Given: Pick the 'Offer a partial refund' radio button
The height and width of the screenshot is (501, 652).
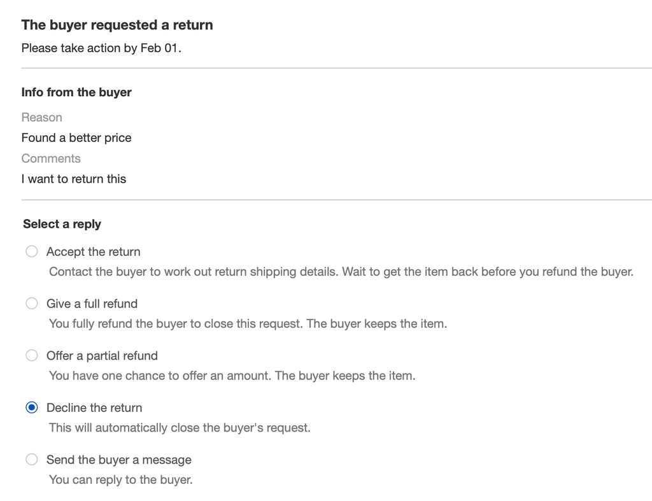Looking at the screenshot, I should pos(32,356).
